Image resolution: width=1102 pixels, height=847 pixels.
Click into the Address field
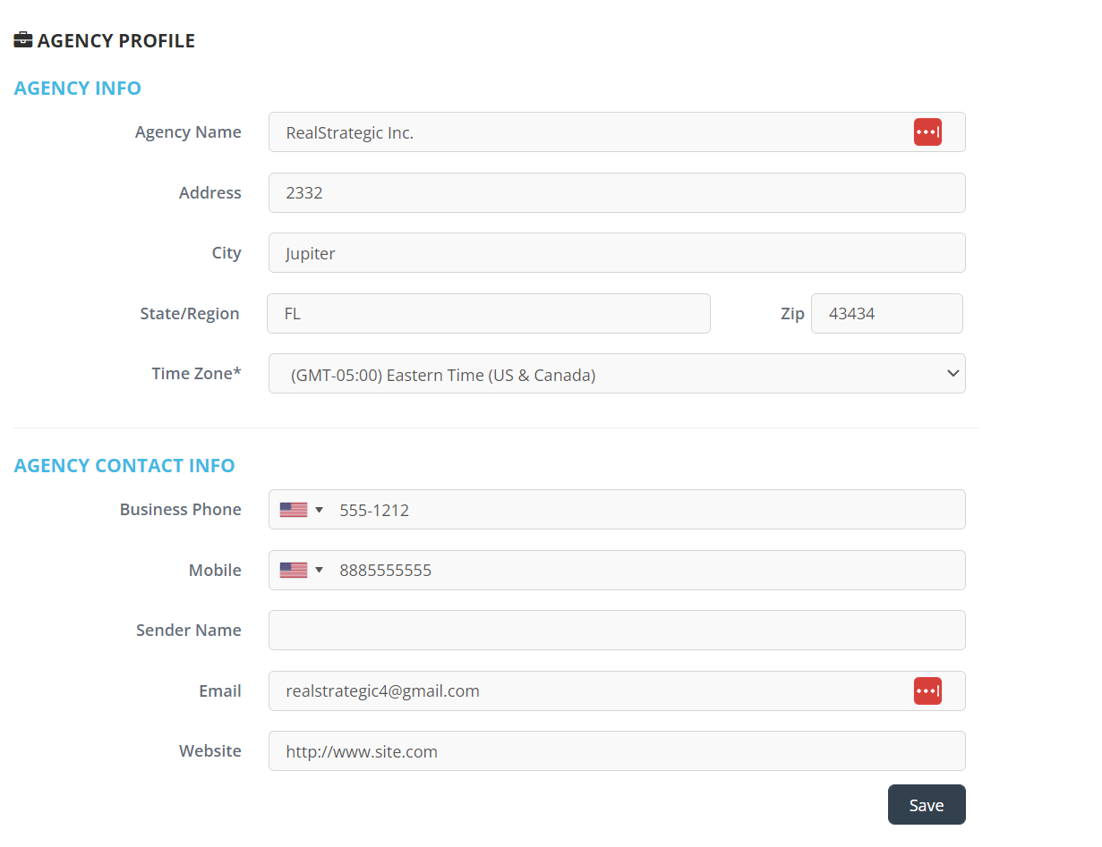coord(616,193)
